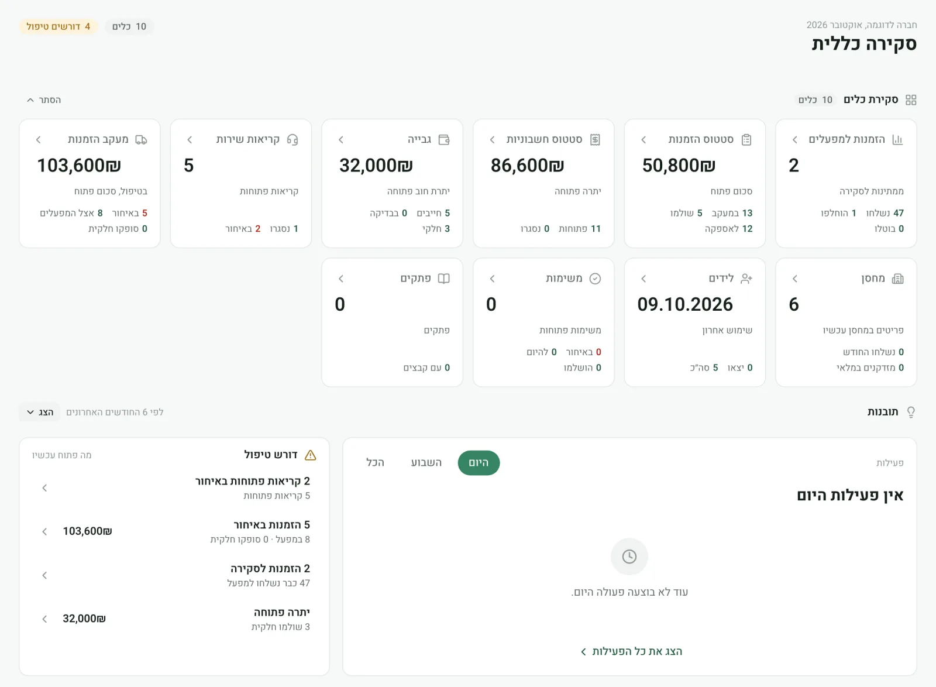Click the 32,000₪ amount in attention list
Screen dimensions: 936x687
point(84,619)
